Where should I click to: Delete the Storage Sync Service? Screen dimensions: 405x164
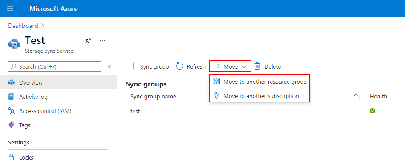[267, 66]
